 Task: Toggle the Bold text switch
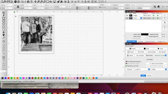(77, 7)
